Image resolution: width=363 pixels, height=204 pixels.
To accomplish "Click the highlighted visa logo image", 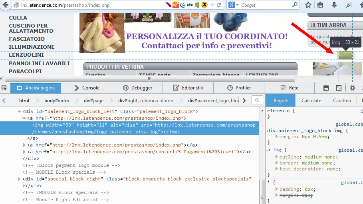I will [345, 55].
